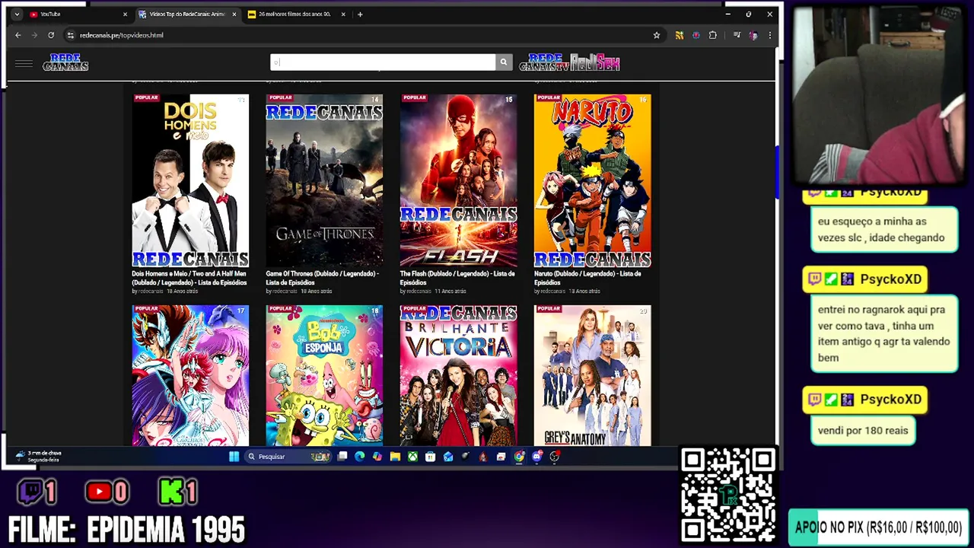This screenshot has width=974, height=548.
Task: Open Game of Thrones poster thumbnail
Action: [x=324, y=180]
